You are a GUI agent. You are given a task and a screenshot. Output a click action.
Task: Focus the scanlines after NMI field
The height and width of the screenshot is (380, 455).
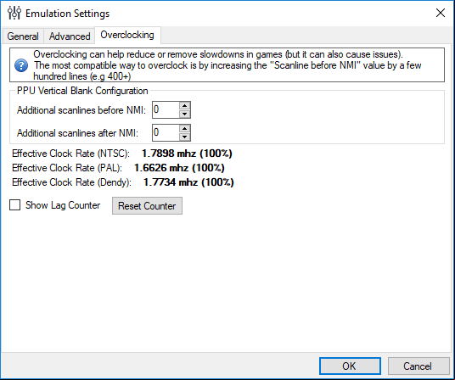pyautogui.click(x=166, y=133)
